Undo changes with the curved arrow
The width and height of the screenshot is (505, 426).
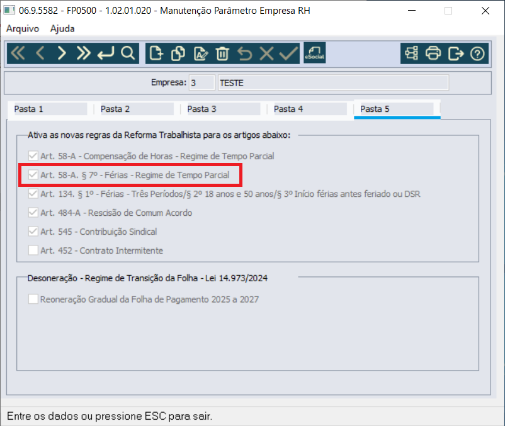tap(244, 53)
